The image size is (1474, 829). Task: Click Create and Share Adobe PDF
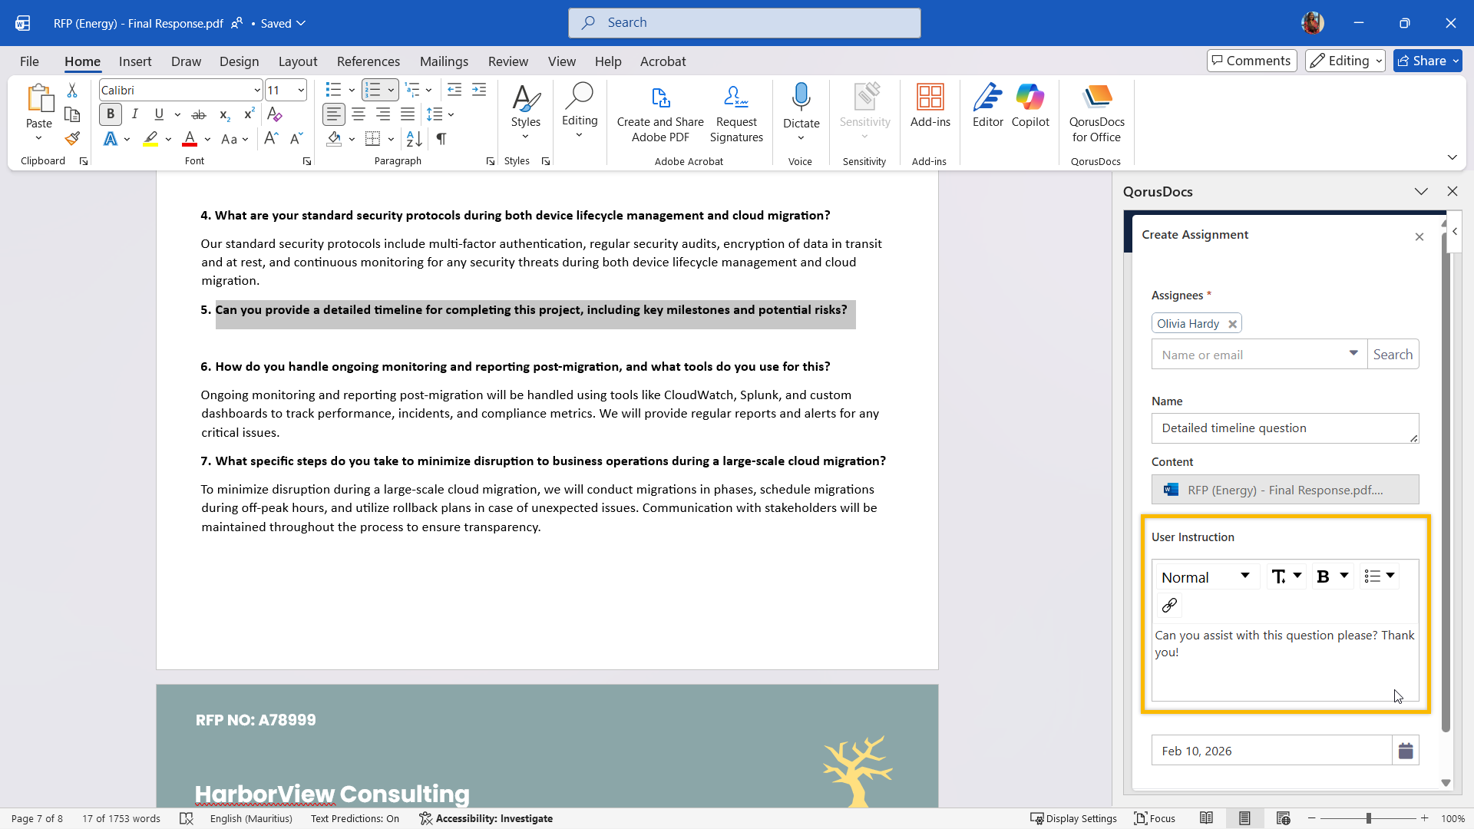659,113
